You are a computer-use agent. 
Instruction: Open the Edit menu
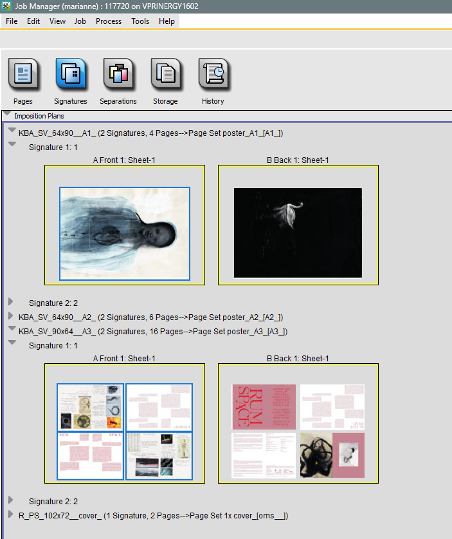(33, 21)
